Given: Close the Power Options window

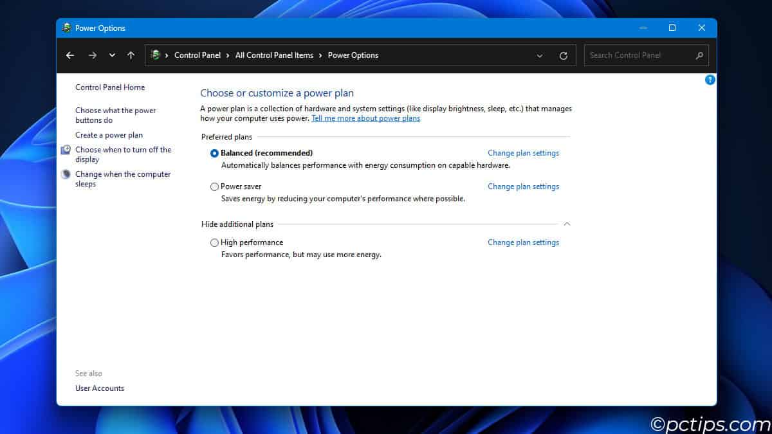Looking at the screenshot, I should (702, 28).
